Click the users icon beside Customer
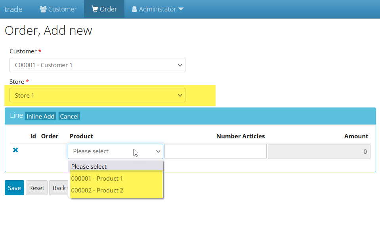380x232 pixels. coord(43,9)
